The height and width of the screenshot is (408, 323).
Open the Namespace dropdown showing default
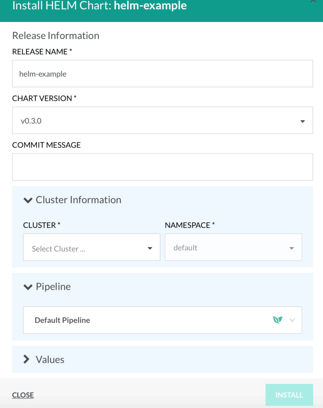(x=233, y=247)
